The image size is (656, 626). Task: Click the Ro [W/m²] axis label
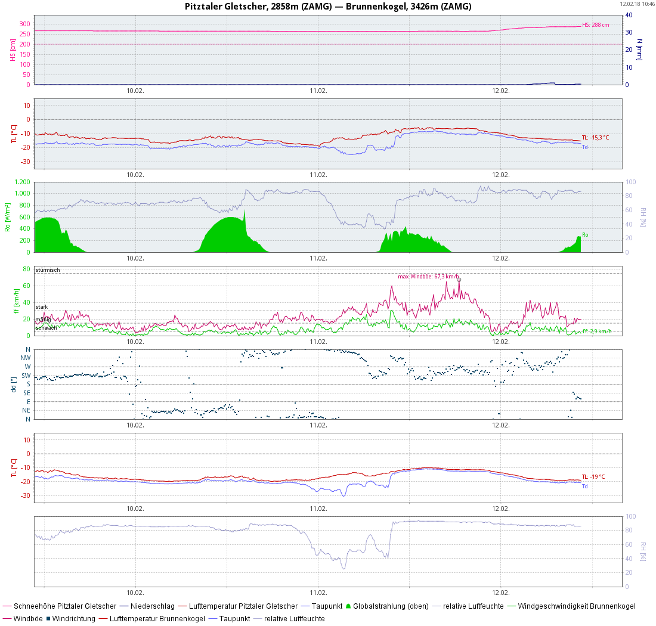[7, 217]
